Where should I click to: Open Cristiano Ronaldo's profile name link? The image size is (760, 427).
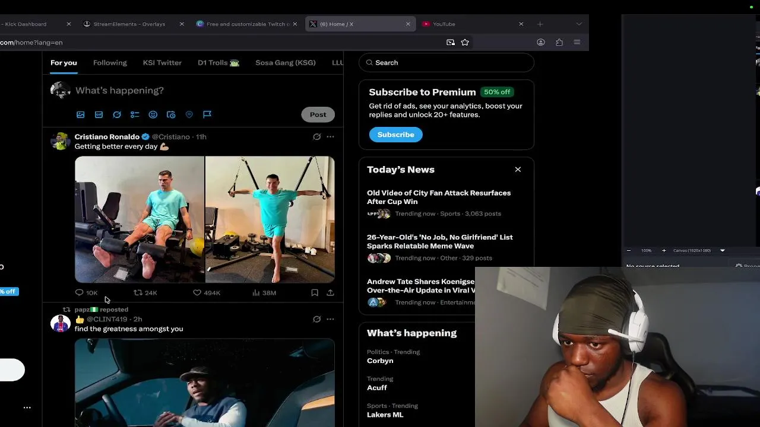[107, 137]
